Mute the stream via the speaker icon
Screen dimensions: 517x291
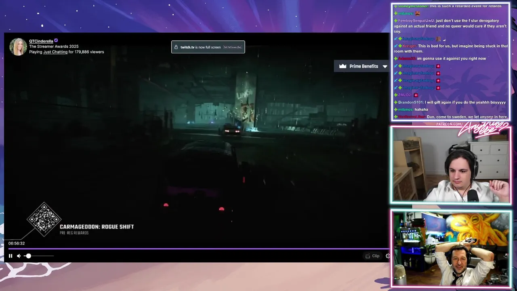click(19, 256)
